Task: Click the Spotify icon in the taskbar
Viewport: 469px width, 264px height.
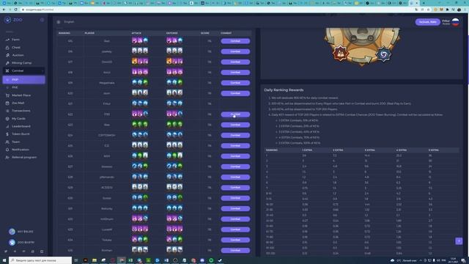Action: (x=211, y=260)
